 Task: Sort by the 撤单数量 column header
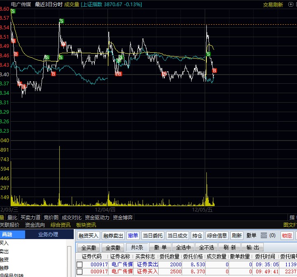(x=240, y=256)
